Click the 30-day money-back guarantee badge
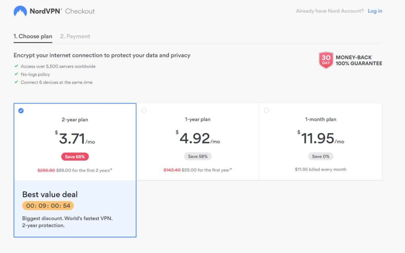 tap(326, 60)
